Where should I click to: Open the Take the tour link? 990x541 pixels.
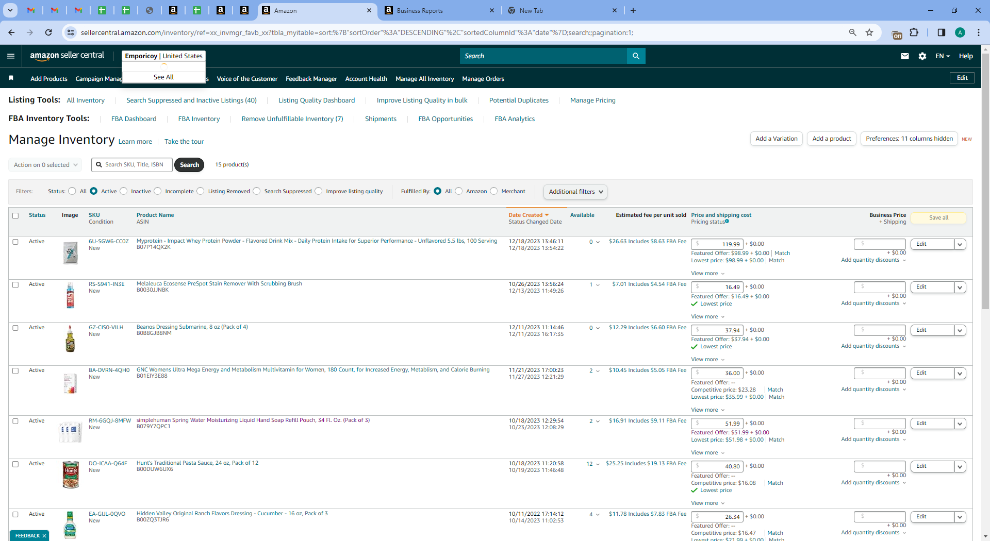(184, 142)
